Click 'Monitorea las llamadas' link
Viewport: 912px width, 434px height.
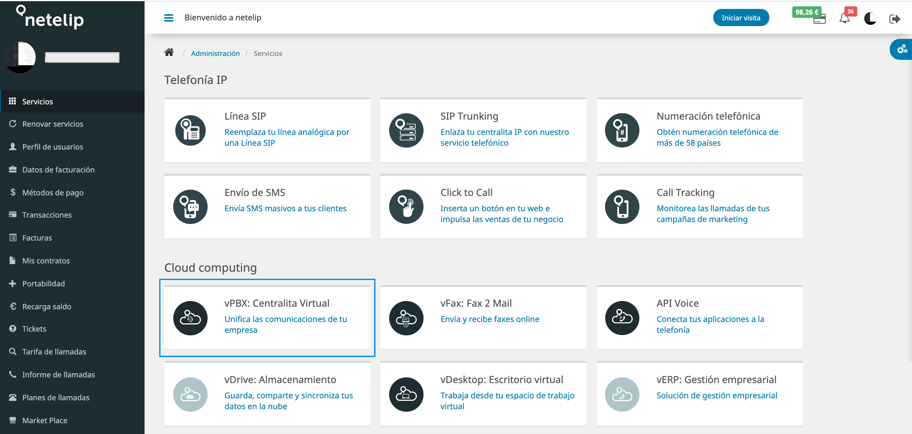tap(713, 213)
